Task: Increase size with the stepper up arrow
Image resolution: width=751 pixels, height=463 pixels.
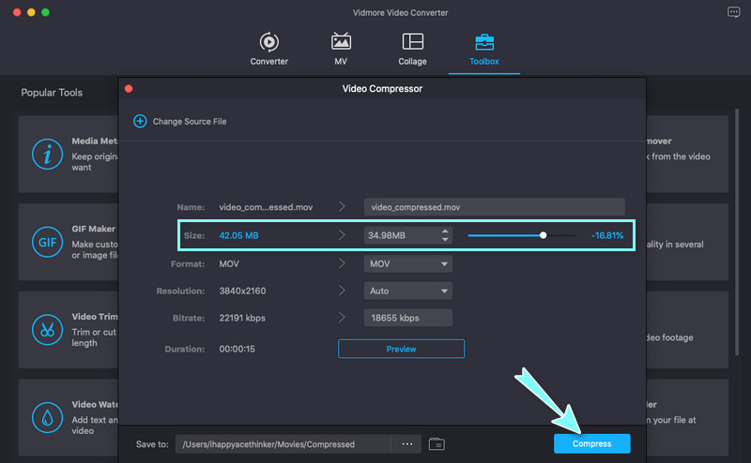Action: pos(445,231)
